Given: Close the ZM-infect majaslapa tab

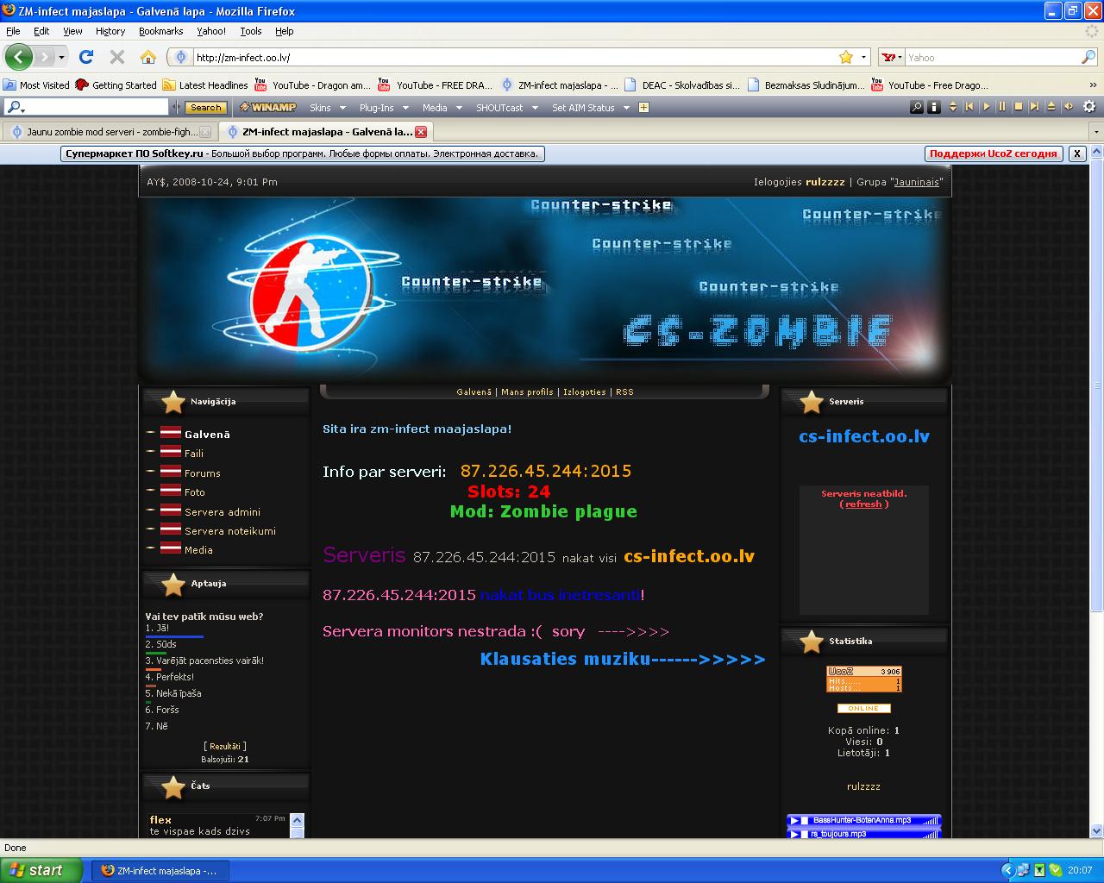Looking at the screenshot, I should click(x=421, y=132).
